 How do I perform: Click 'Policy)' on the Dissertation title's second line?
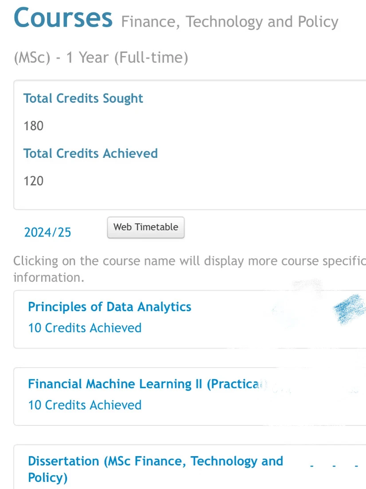point(47,478)
